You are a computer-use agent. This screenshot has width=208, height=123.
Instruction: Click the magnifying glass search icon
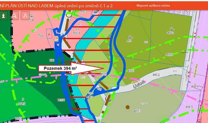pos(15,16)
